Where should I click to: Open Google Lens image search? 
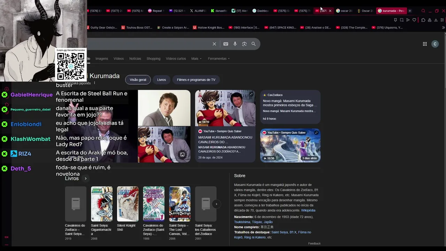tap(244, 44)
